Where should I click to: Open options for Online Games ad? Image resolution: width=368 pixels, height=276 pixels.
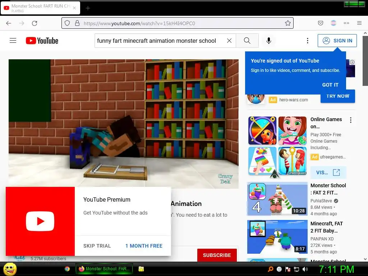[351, 120]
